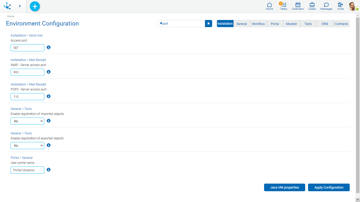Show info for User portal name field
The height and width of the screenshot is (202, 360).
click(48, 170)
